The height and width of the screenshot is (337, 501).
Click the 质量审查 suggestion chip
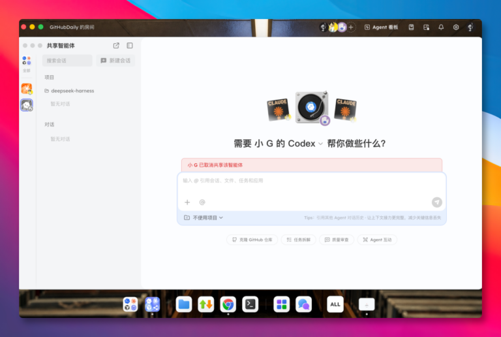coord(337,240)
